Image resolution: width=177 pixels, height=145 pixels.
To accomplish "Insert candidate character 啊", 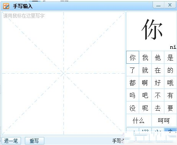I will pos(145,83).
